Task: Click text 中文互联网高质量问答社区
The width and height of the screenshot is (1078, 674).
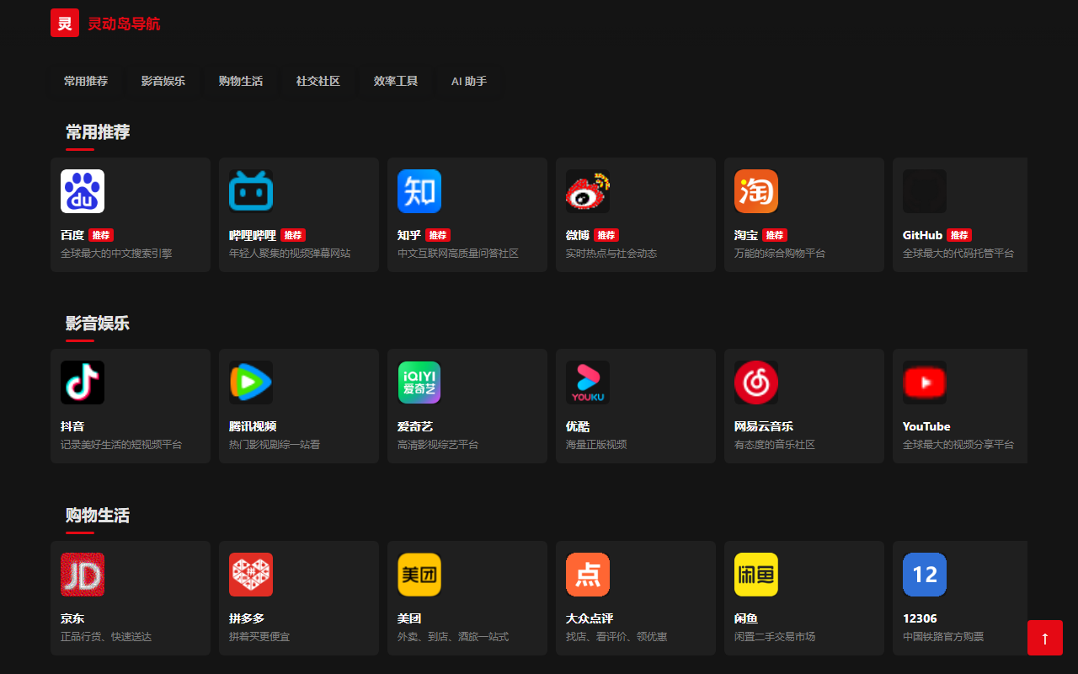Action: tap(458, 254)
